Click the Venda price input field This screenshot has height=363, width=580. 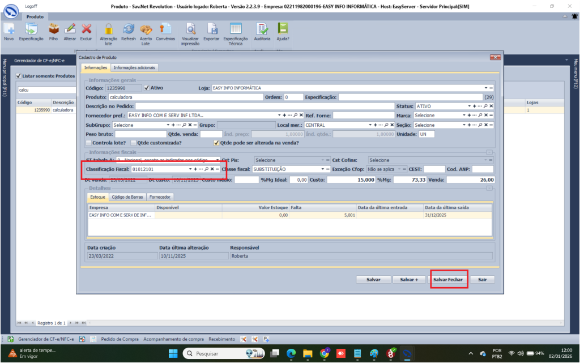[471, 180]
